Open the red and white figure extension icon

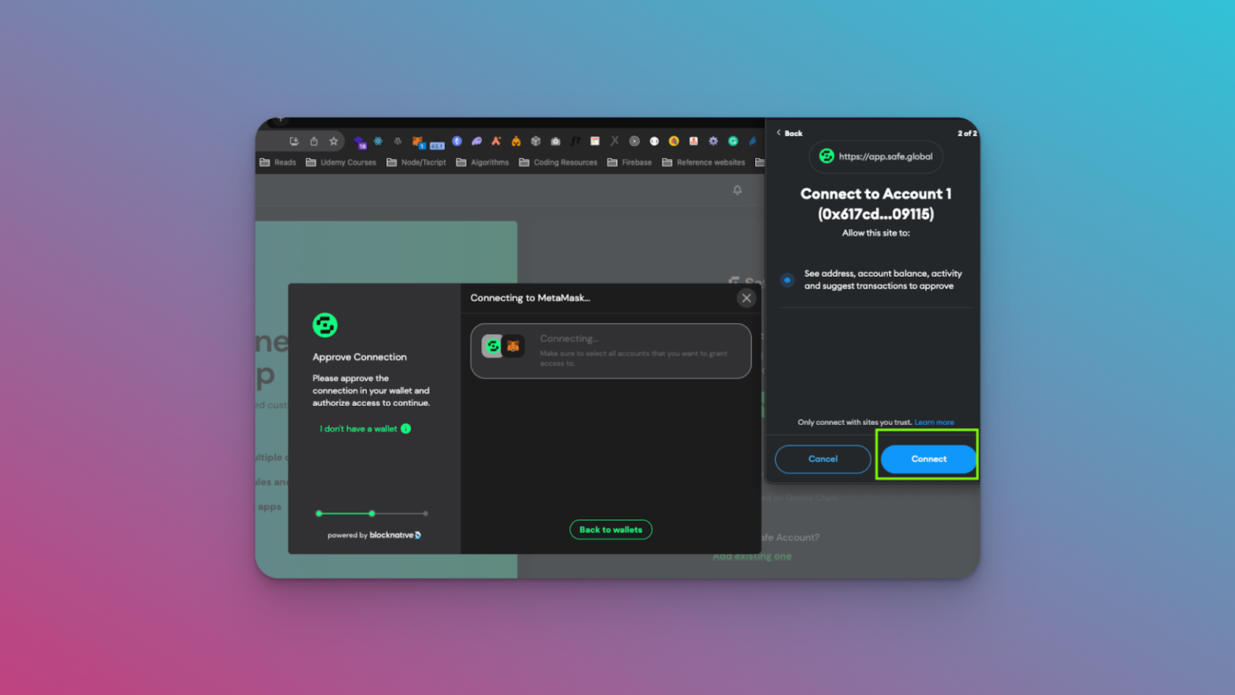(x=693, y=141)
